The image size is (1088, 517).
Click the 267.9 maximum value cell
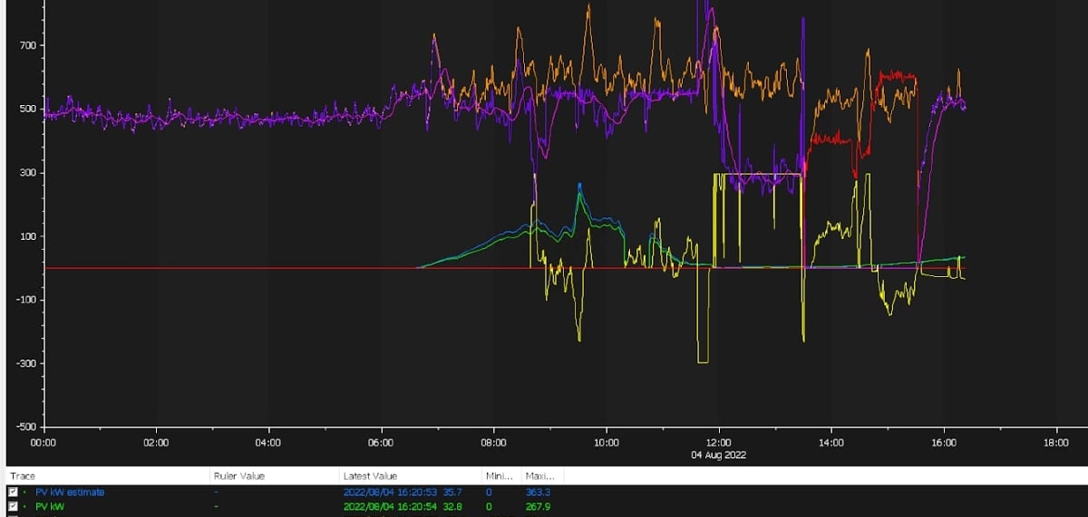coord(537,506)
